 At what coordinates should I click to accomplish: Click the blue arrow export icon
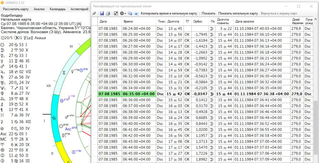(136, 13)
